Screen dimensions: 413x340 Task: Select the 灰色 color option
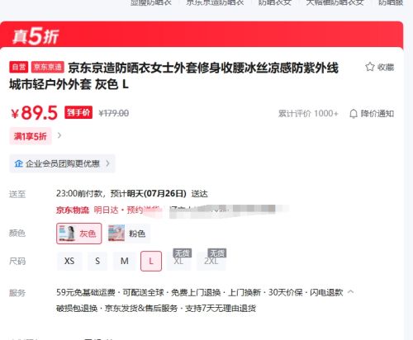tap(79, 234)
